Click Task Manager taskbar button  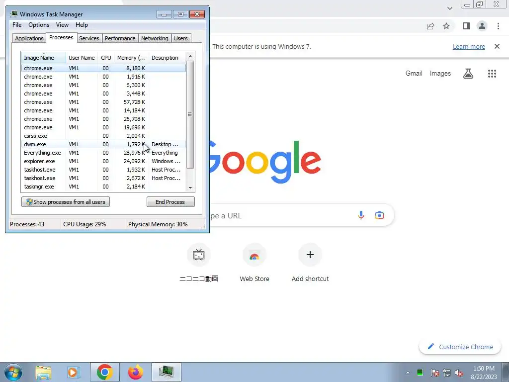(x=166, y=372)
